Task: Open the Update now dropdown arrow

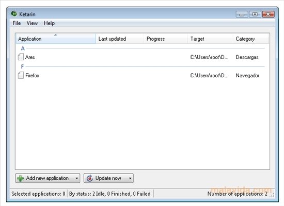Action: click(130, 178)
